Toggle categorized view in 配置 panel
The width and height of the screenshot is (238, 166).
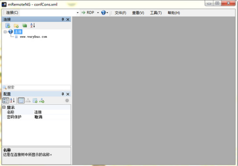(x=6, y=100)
